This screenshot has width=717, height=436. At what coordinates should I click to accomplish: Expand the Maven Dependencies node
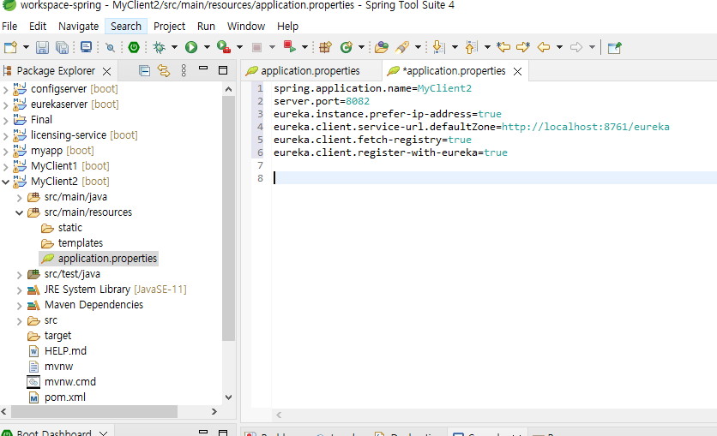tap(19, 305)
